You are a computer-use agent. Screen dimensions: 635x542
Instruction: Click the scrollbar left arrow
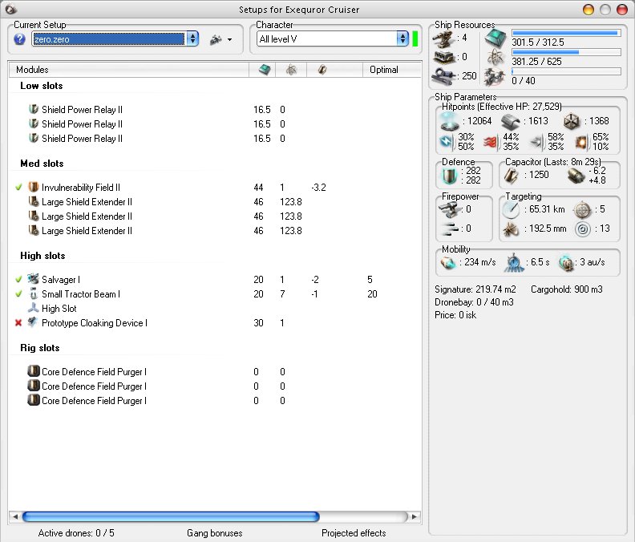pos(15,516)
